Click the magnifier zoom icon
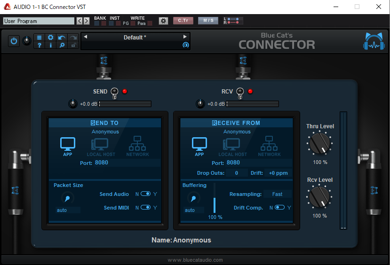This screenshot has height=265, width=390. [62, 45]
